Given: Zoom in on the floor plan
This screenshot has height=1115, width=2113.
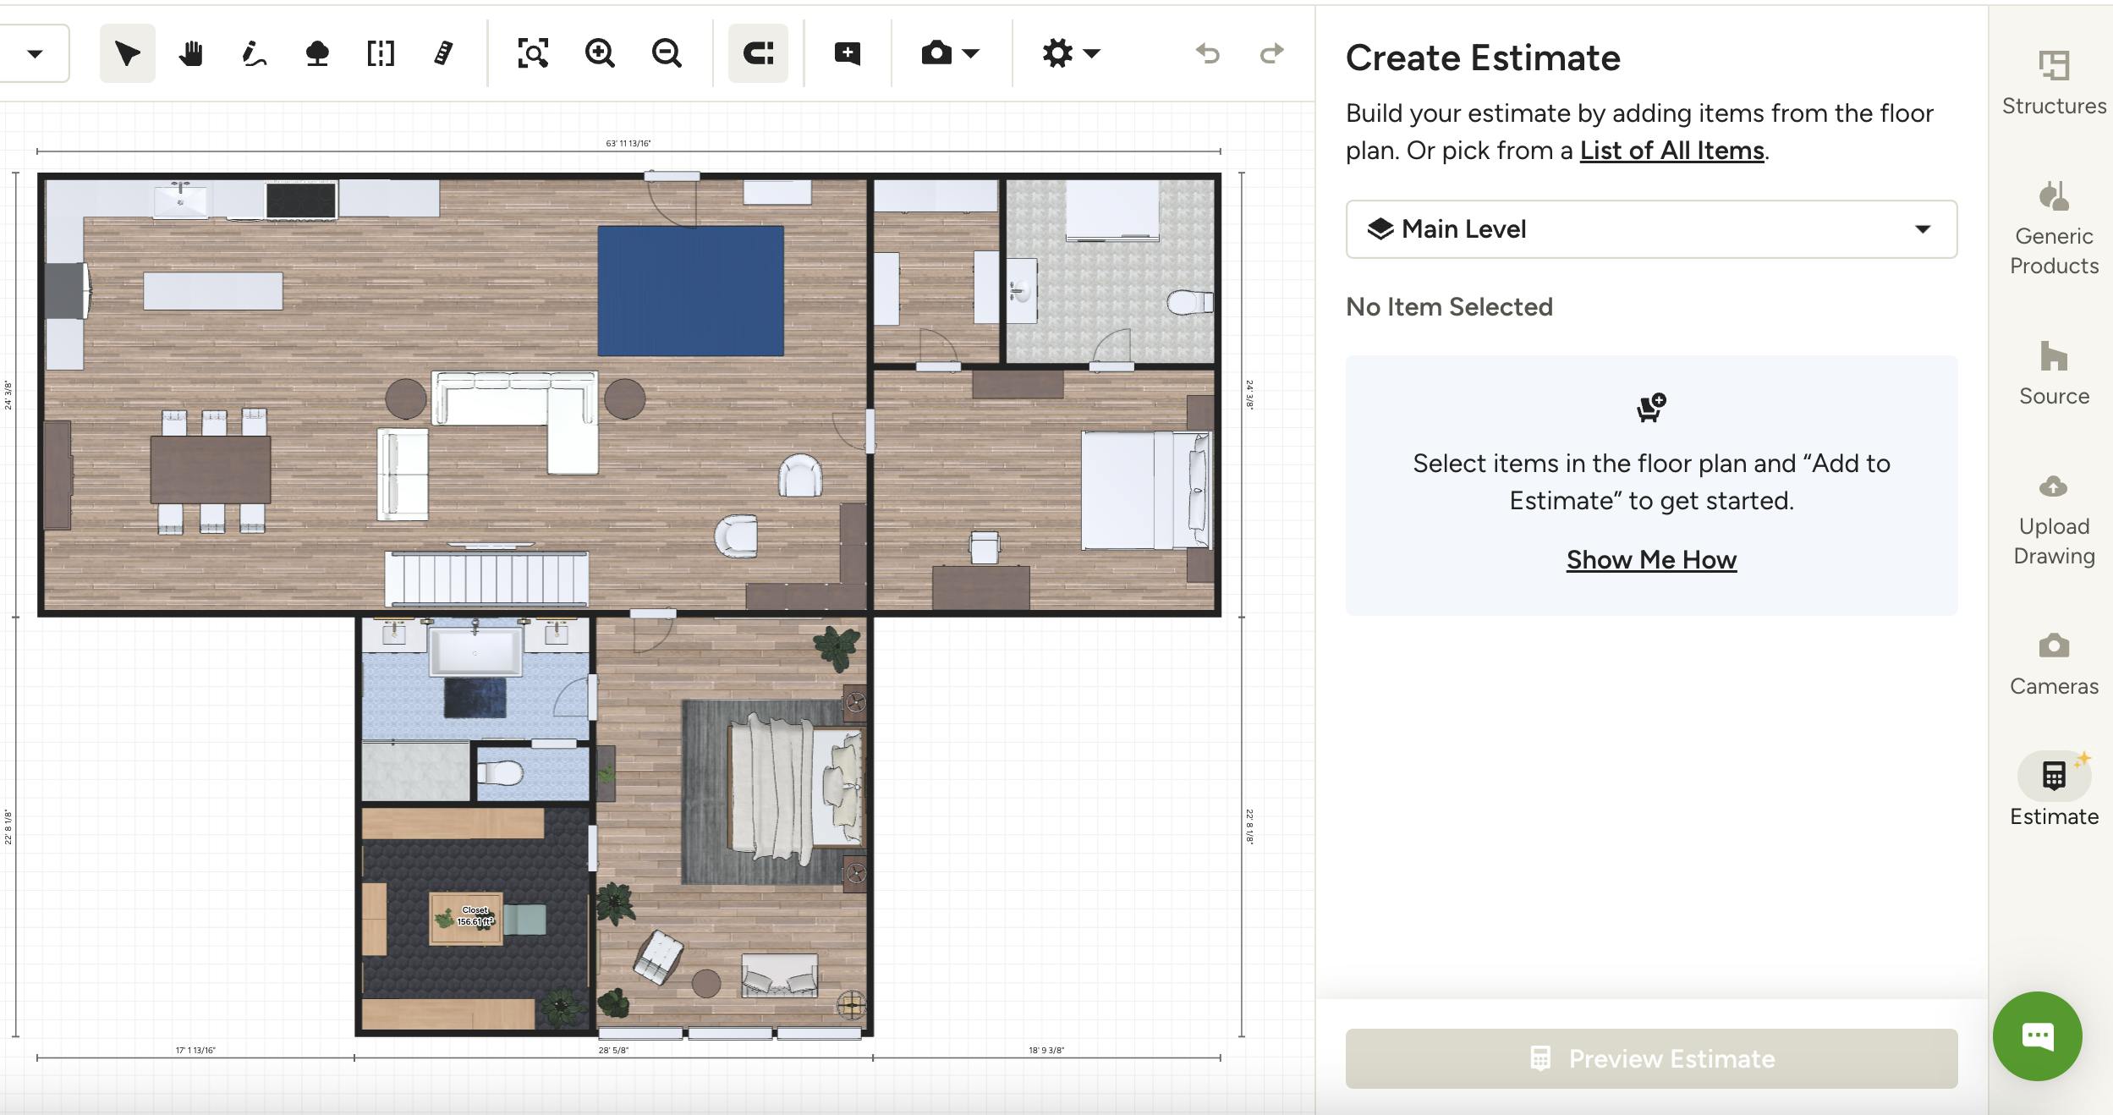Looking at the screenshot, I should click(x=600, y=53).
